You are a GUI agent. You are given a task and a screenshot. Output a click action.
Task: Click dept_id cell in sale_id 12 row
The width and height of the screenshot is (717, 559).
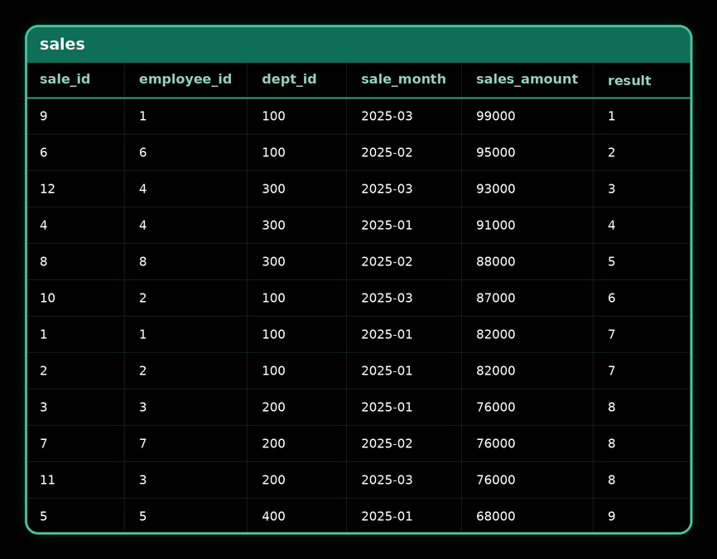coord(273,189)
